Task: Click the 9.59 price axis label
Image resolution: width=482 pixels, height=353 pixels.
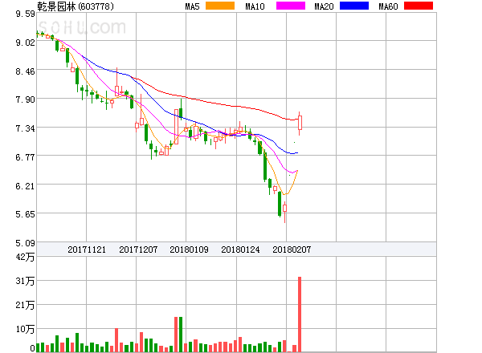Action: 25,14
